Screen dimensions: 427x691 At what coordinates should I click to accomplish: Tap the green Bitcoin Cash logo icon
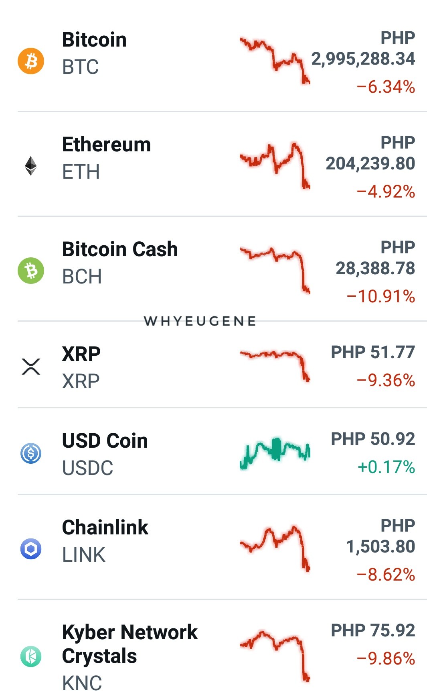pyautogui.click(x=31, y=271)
